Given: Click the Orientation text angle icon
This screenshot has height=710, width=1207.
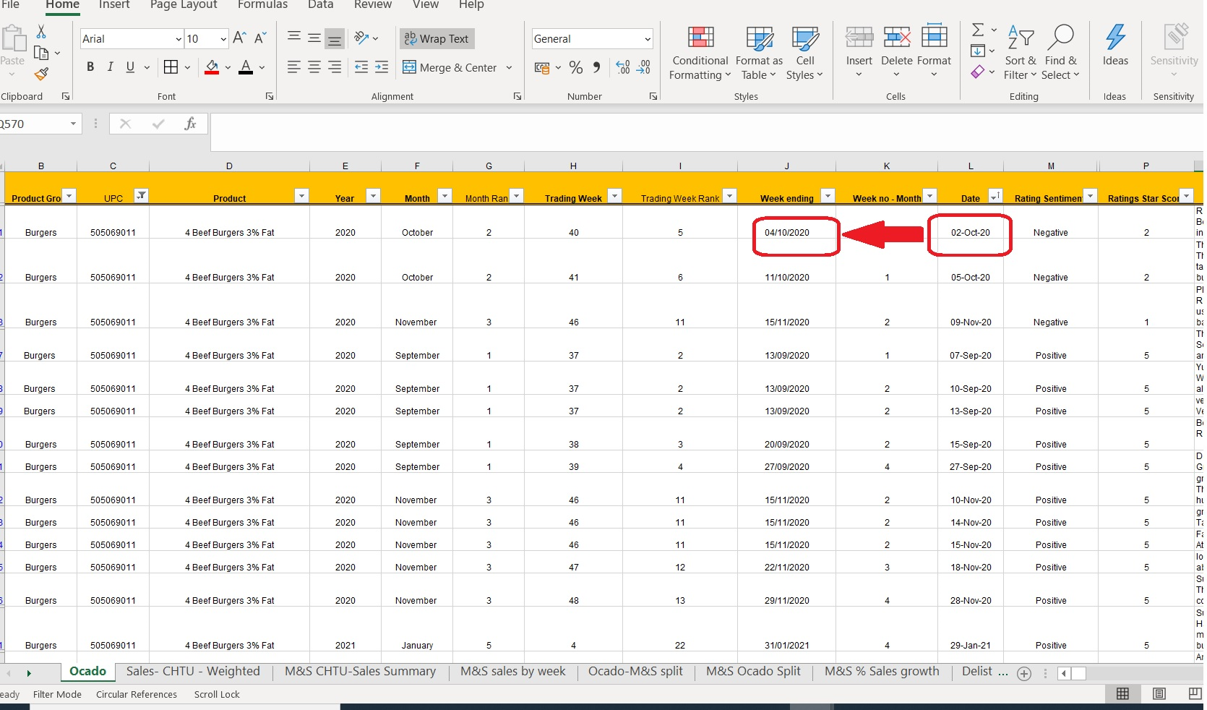Looking at the screenshot, I should click(x=362, y=38).
